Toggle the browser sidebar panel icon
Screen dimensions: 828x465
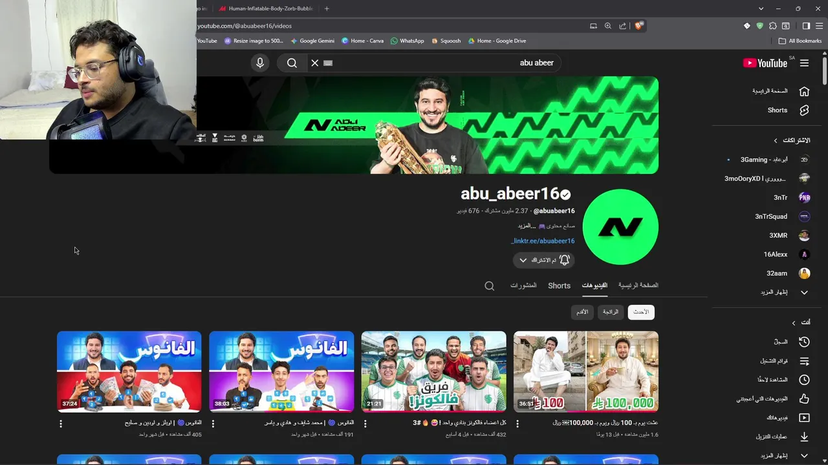[x=806, y=26]
